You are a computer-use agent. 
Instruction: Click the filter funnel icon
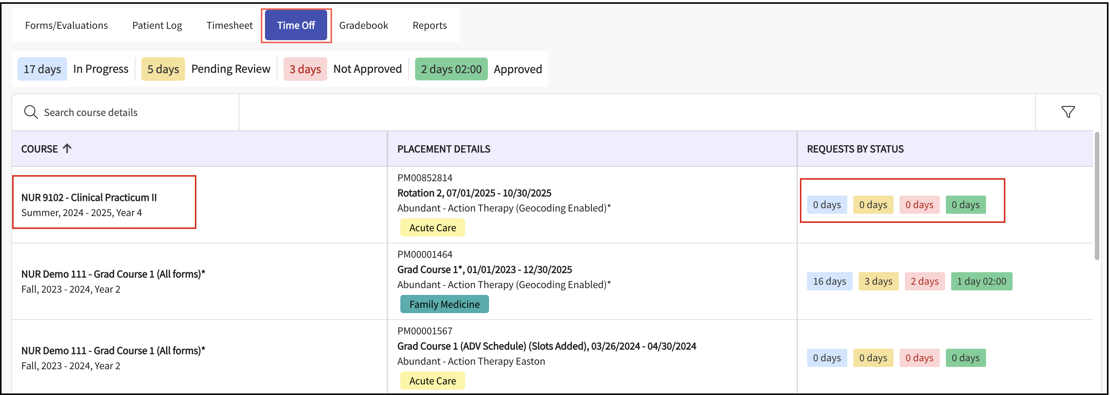[1068, 113]
